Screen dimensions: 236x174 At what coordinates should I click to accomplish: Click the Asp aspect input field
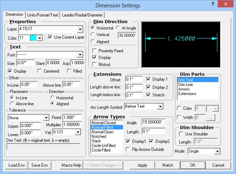click(77, 63)
